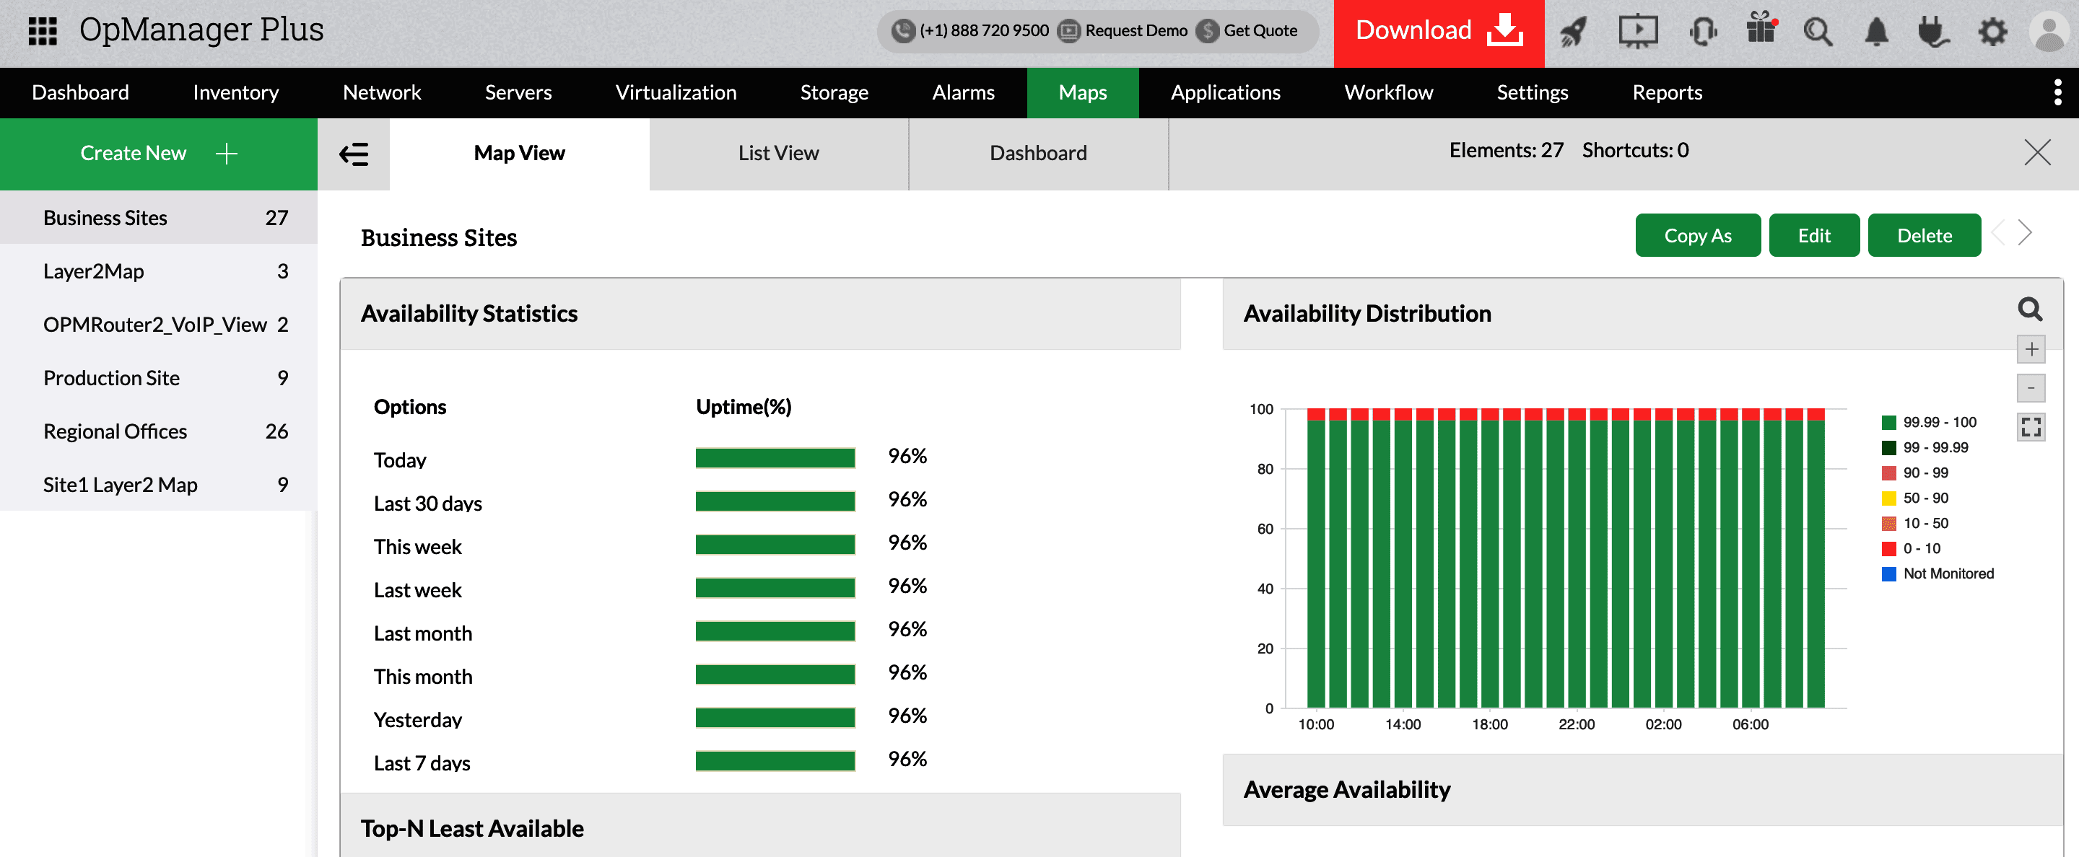Click the 90 - 99 legend color swatch
The image size is (2079, 857).
click(1888, 473)
